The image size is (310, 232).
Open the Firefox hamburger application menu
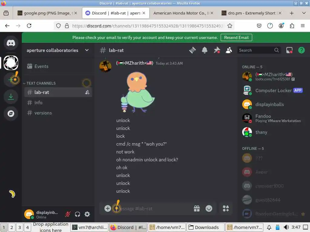pos(303,26)
